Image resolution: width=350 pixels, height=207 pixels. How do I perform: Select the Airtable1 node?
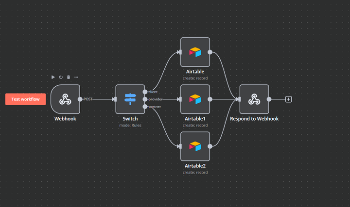195,99
